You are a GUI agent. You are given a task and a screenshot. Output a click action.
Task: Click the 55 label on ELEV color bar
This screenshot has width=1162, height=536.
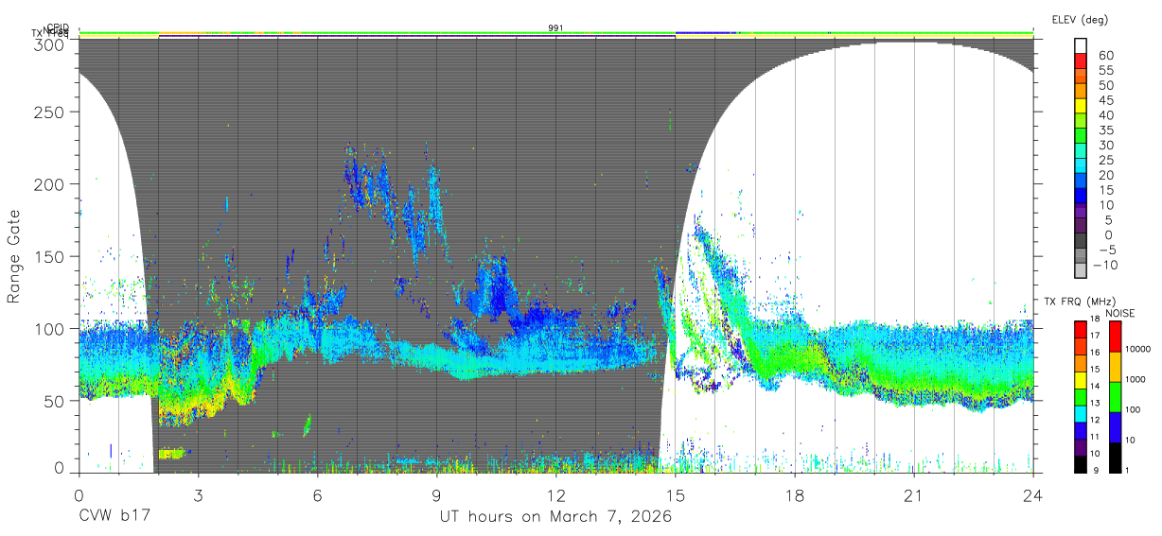click(x=1105, y=70)
